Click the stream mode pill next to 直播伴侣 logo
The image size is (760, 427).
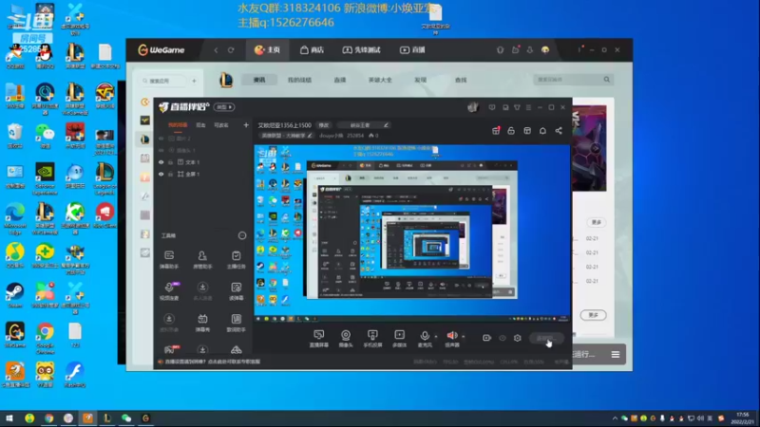[x=224, y=107]
